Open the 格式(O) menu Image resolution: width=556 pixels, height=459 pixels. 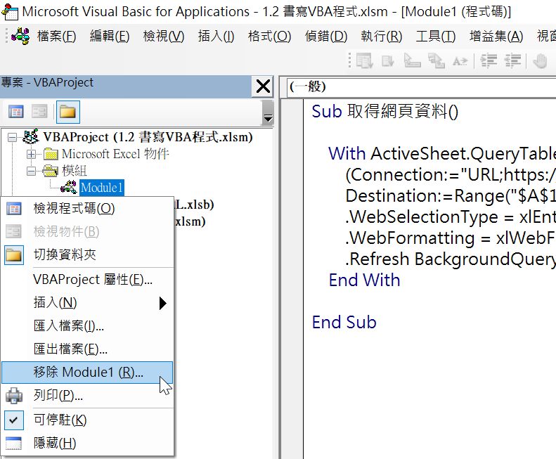tap(269, 36)
